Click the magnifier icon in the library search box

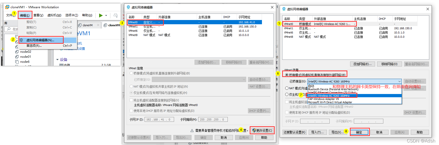click(9, 29)
